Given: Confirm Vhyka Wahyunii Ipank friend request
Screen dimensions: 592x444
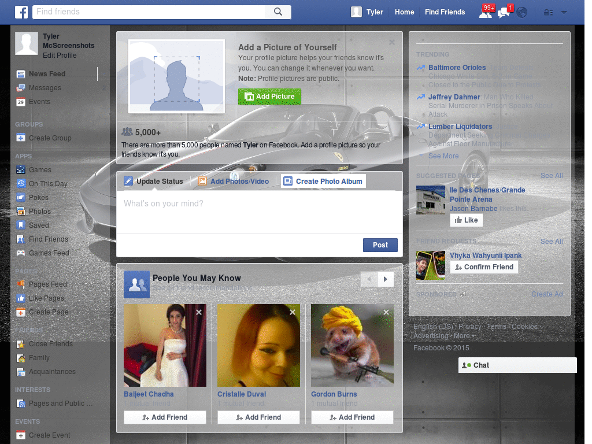Looking at the screenshot, I should coord(484,267).
